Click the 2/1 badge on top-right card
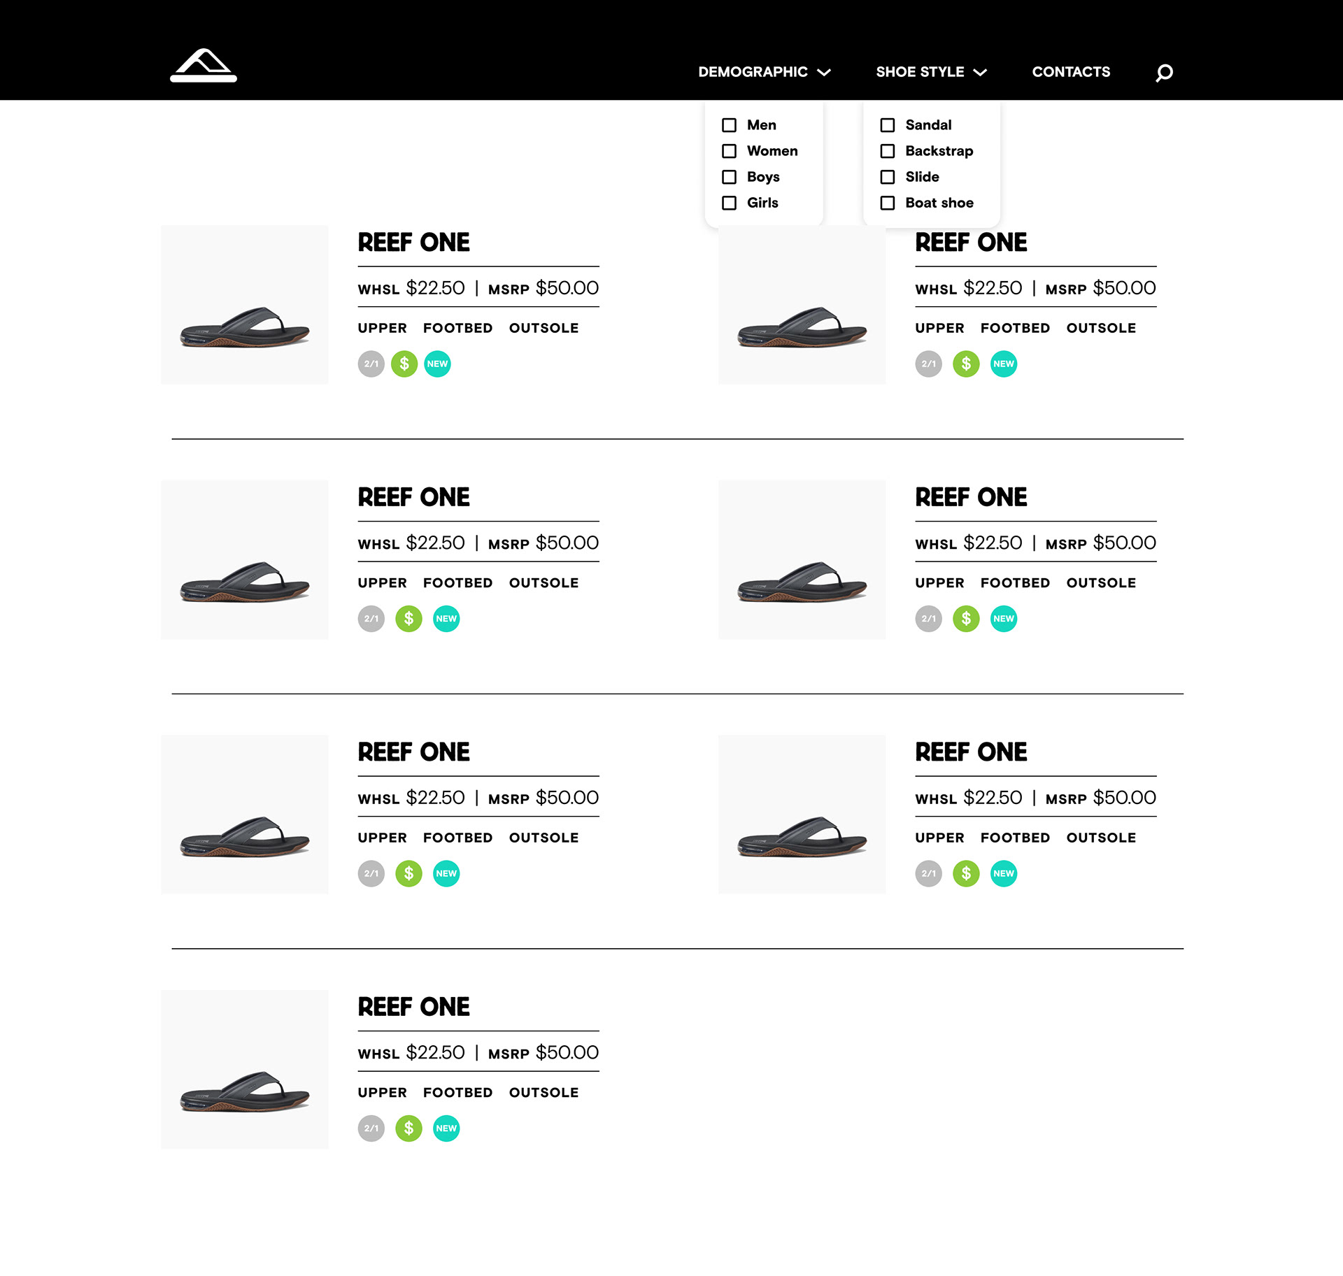Image resolution: width=1343 pixels, height=1276 pixels. pos(929,364)
